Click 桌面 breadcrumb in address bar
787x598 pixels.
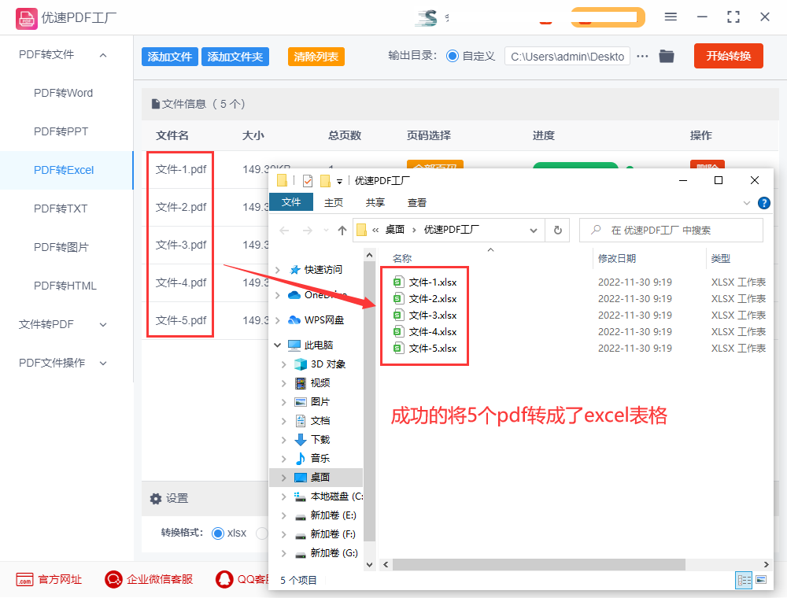(394, 230)
